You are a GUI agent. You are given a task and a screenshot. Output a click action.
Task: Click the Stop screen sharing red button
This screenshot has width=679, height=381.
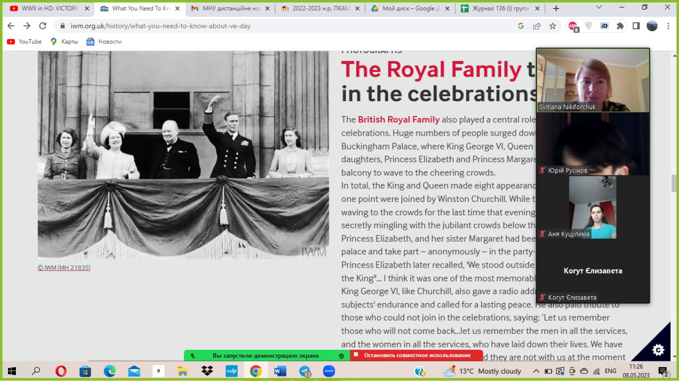416,355
